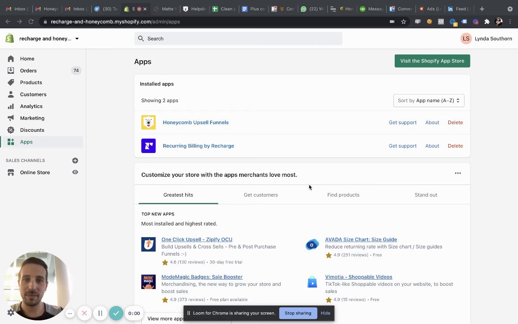Click the Loom webcam bubble

(x=37, y=286)
